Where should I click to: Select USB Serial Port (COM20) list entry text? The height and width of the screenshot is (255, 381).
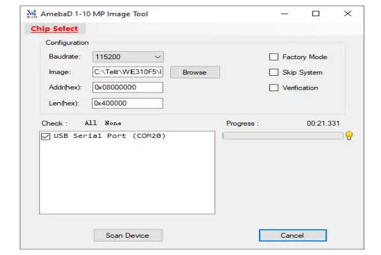pos(109,136)
